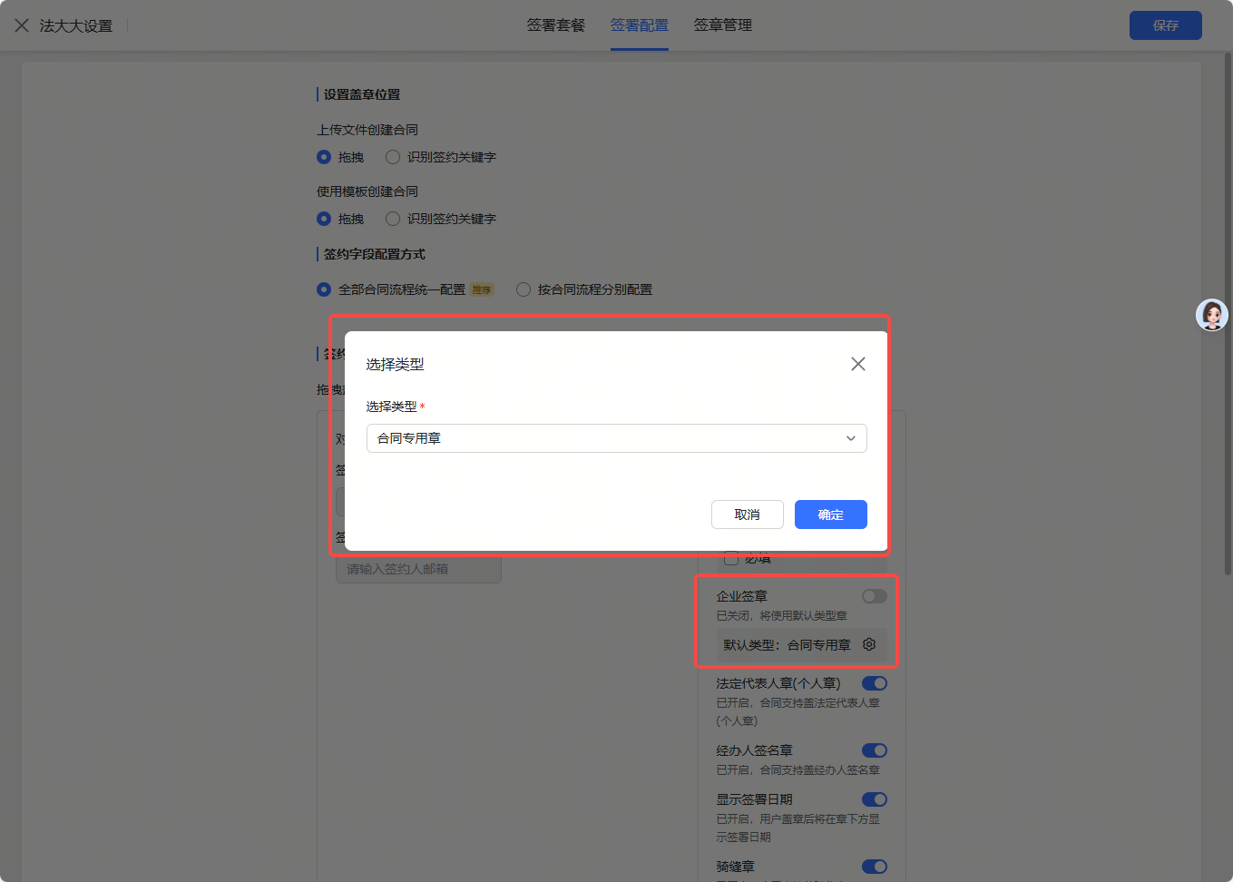Confirm the type by clicking 确定

[830, 514]
